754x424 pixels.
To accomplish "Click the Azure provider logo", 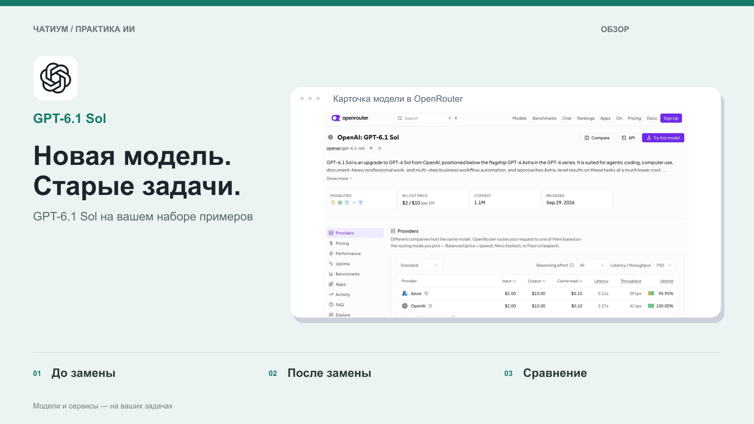I will 404,293.
